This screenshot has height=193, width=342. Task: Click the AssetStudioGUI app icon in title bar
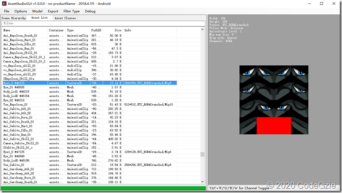[x=4, y=4]
